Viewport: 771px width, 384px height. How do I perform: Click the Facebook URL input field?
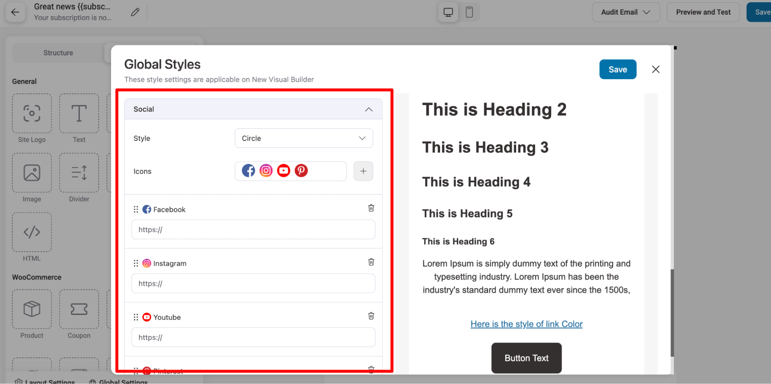pyautogui.click(x=253, y=230)
